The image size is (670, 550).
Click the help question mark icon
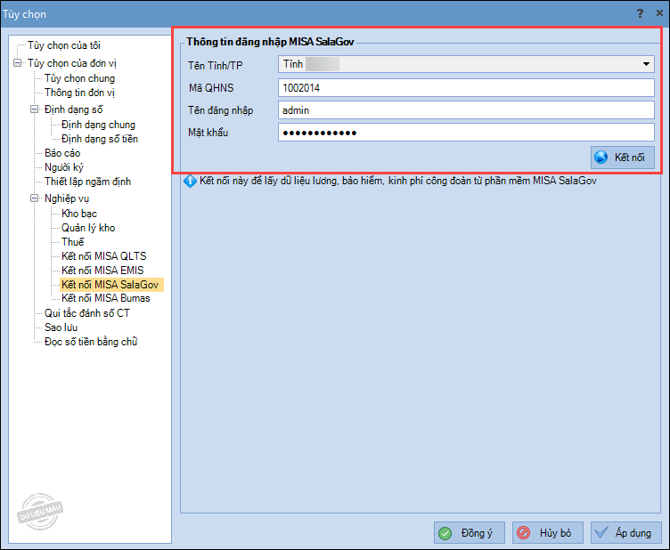pos(640,13)
